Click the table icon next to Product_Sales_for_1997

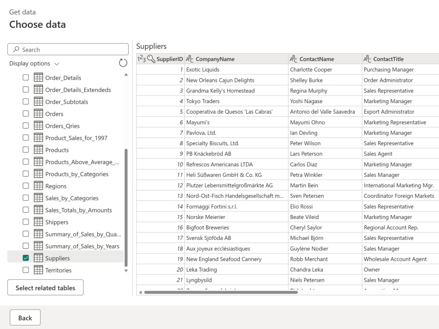coord(38,138)
